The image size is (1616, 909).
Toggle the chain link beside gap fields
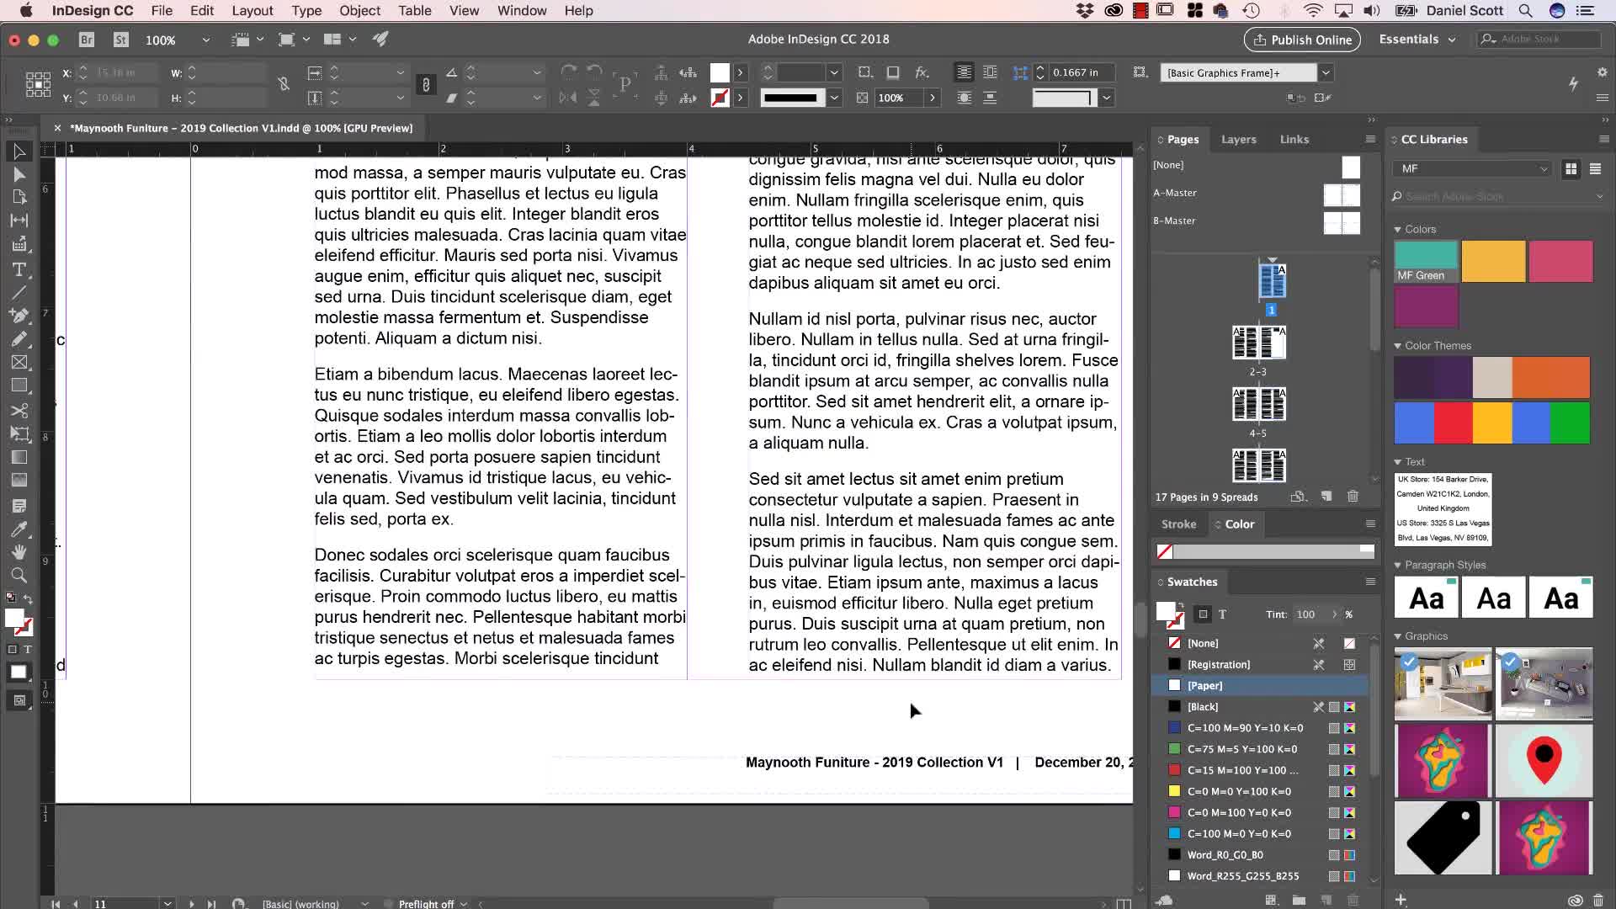click(x=426, y=85)
